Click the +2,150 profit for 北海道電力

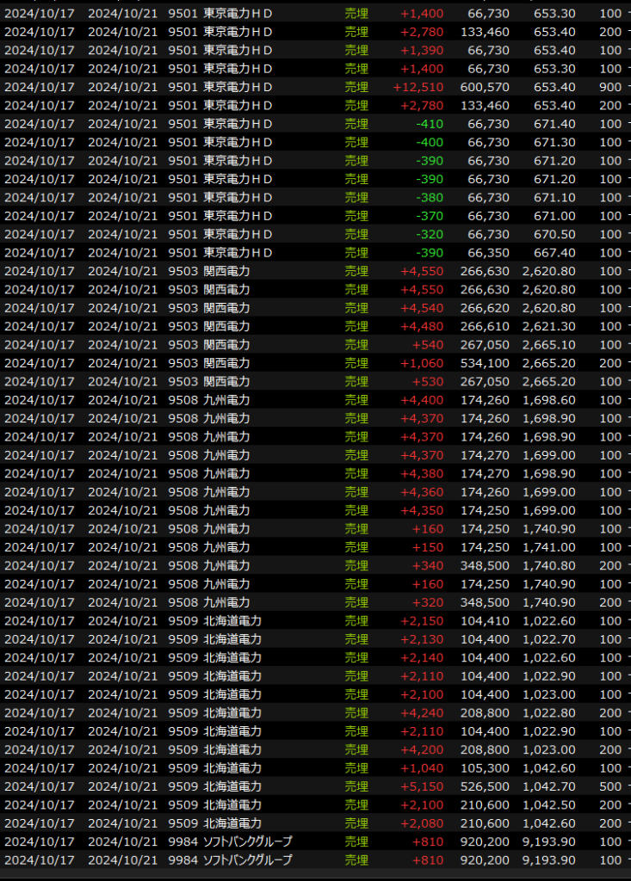(422, 620)
